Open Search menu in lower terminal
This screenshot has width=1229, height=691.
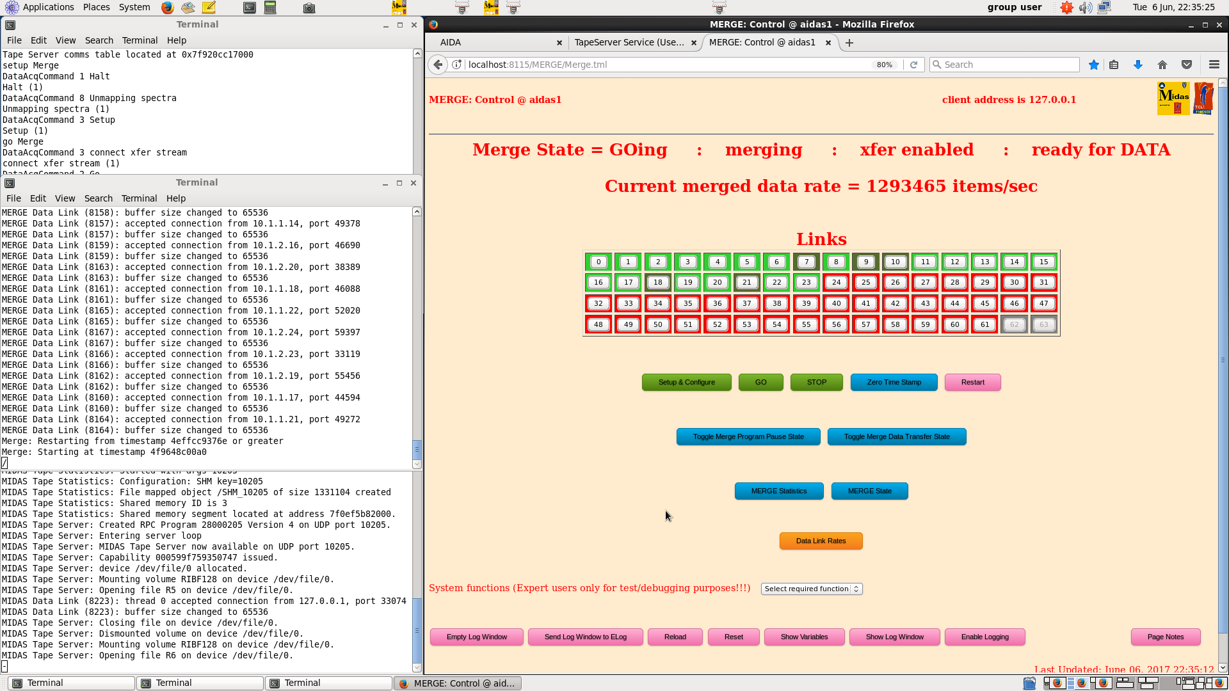(98, 198)
